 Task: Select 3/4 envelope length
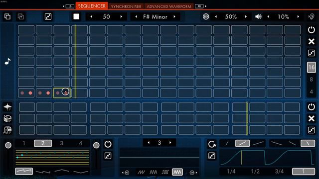click(x=279, y=172)
